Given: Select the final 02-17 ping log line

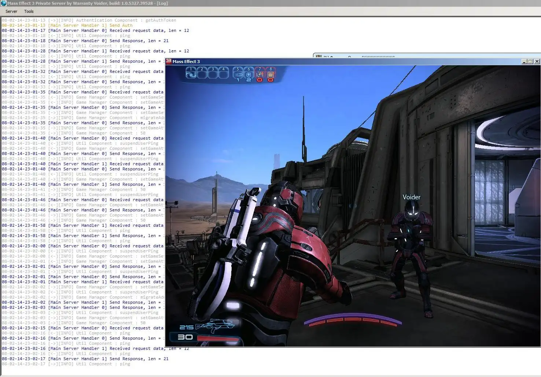Looking at the screenshot, I should pos(66,364).
